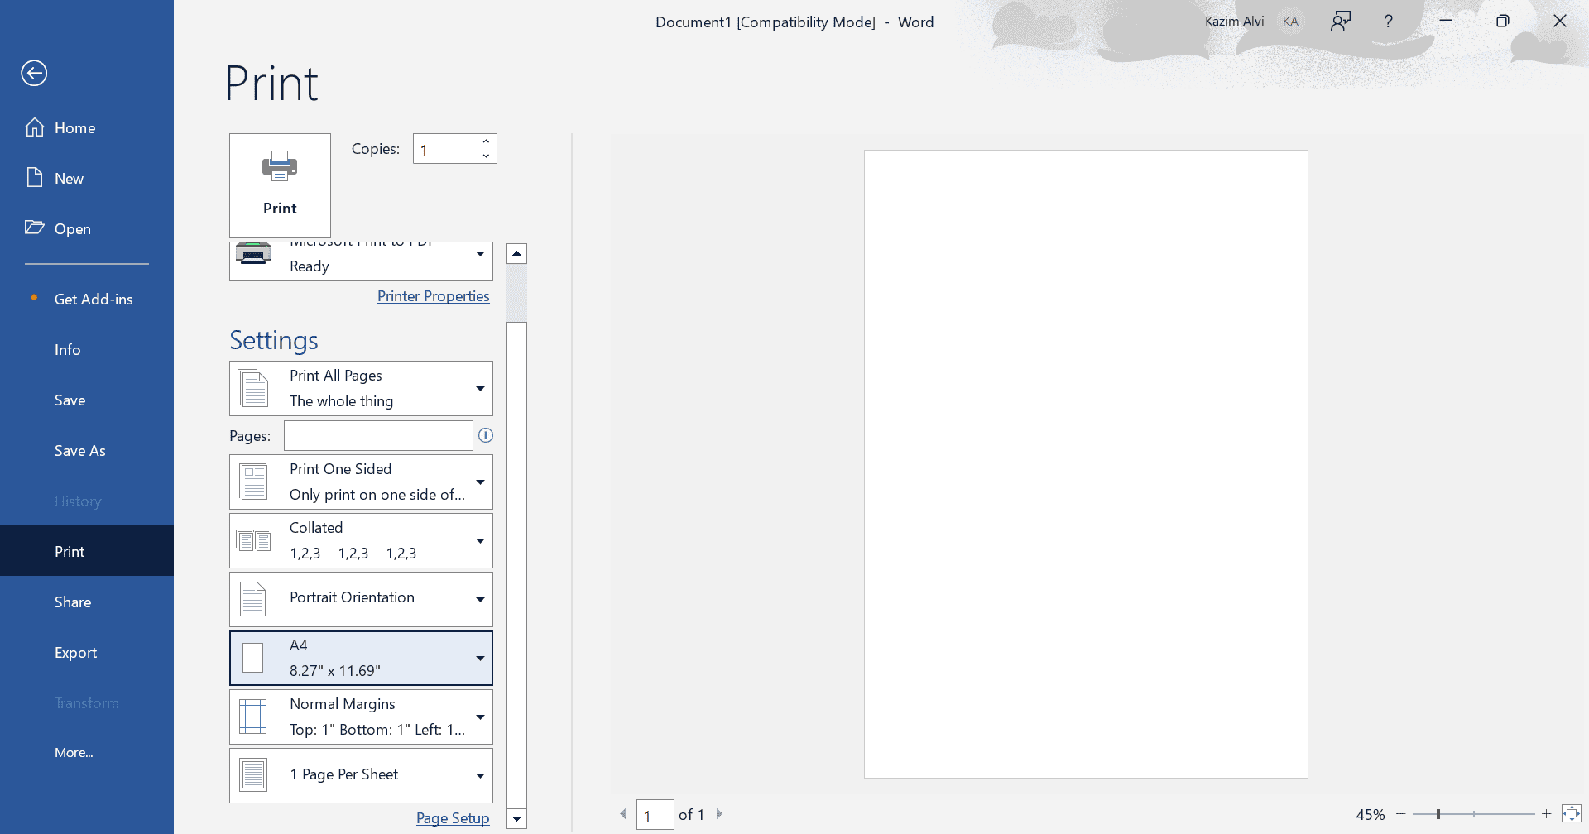This screenshot has height=834, width=1589.
Task: Expand the Normal Margins dropdown
Action: (361, 717)
